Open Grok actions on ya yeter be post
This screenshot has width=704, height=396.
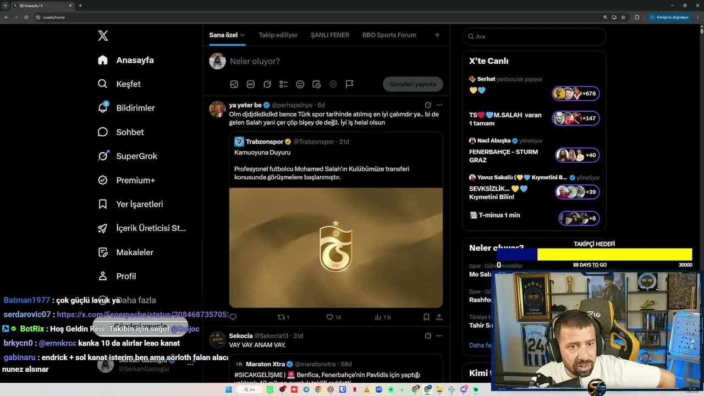coord(428,105)
